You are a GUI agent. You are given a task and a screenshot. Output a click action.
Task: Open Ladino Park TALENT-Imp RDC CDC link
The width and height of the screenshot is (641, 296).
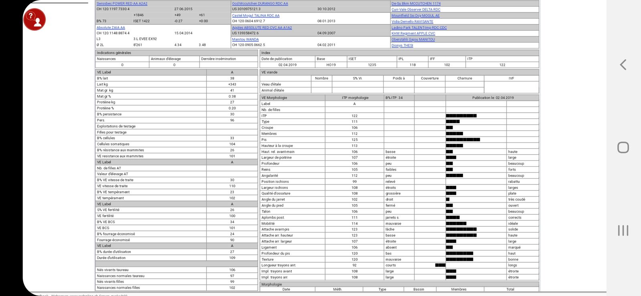click(419, 28)
